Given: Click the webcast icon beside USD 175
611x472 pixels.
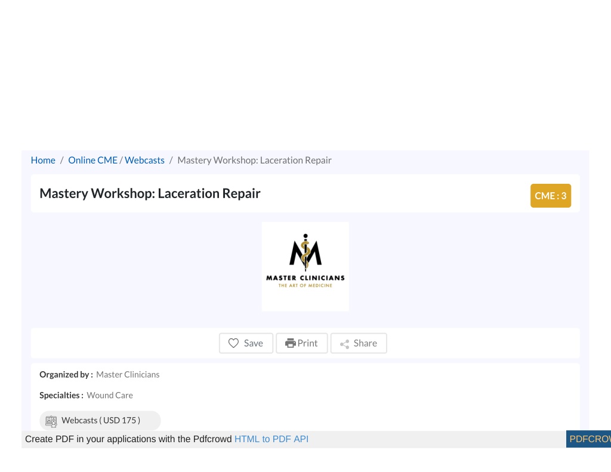Looking at the screenshot, I should point(51,421).
